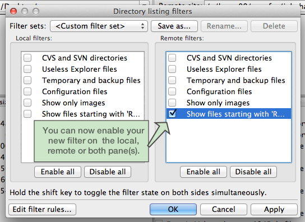Click the Rename... button

[224, 26]
